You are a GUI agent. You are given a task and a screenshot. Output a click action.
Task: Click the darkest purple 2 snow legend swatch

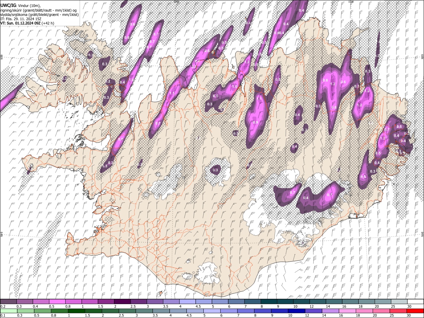click(x=122, y=302)
